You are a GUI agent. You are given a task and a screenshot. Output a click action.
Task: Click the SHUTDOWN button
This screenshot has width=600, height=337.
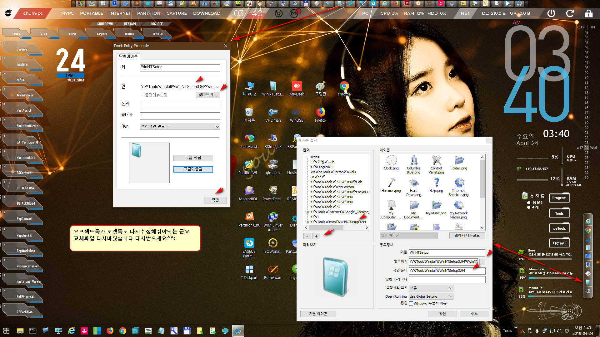[105, 24]
